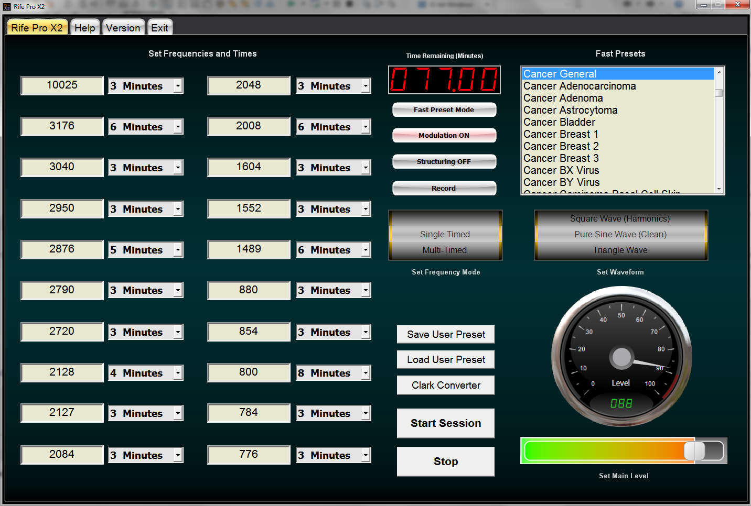The width and height of the screenshot is (751, 506).
Task: Expand the time dropdown beside 2876
Action: [x=178, y=250]
